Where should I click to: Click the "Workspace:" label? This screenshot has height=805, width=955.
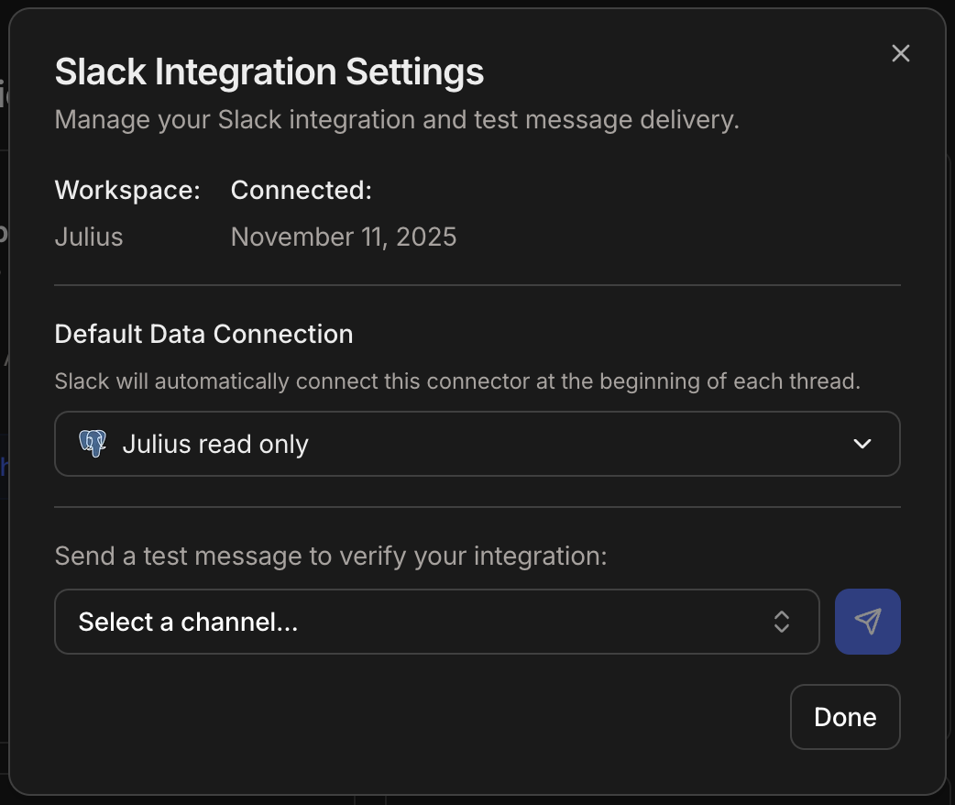tap(127, 190)
